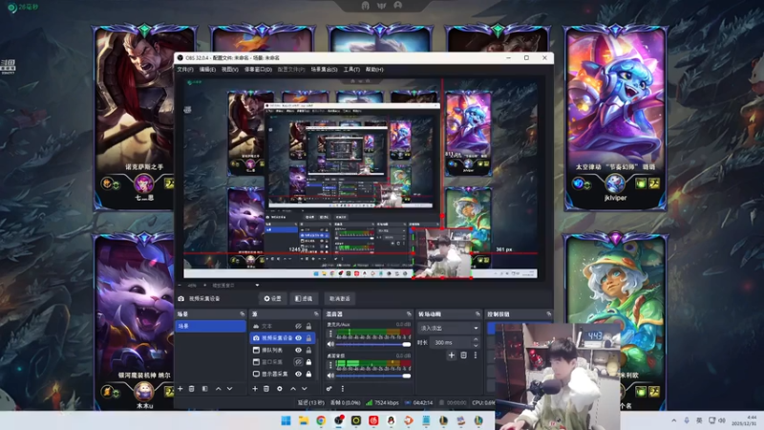Open the 工具(T) menu in OBS
The height and width of the screenshot is (430, 764).
click(351, 70)
